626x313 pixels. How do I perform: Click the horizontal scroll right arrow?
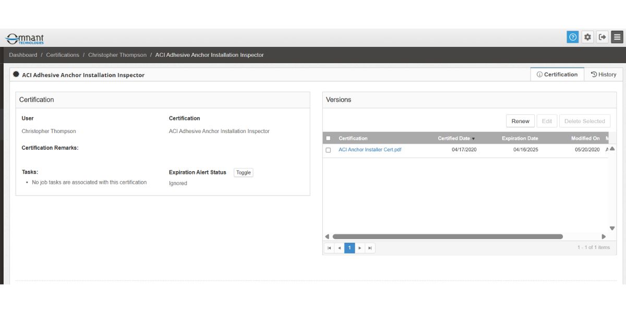click(604, 236)
